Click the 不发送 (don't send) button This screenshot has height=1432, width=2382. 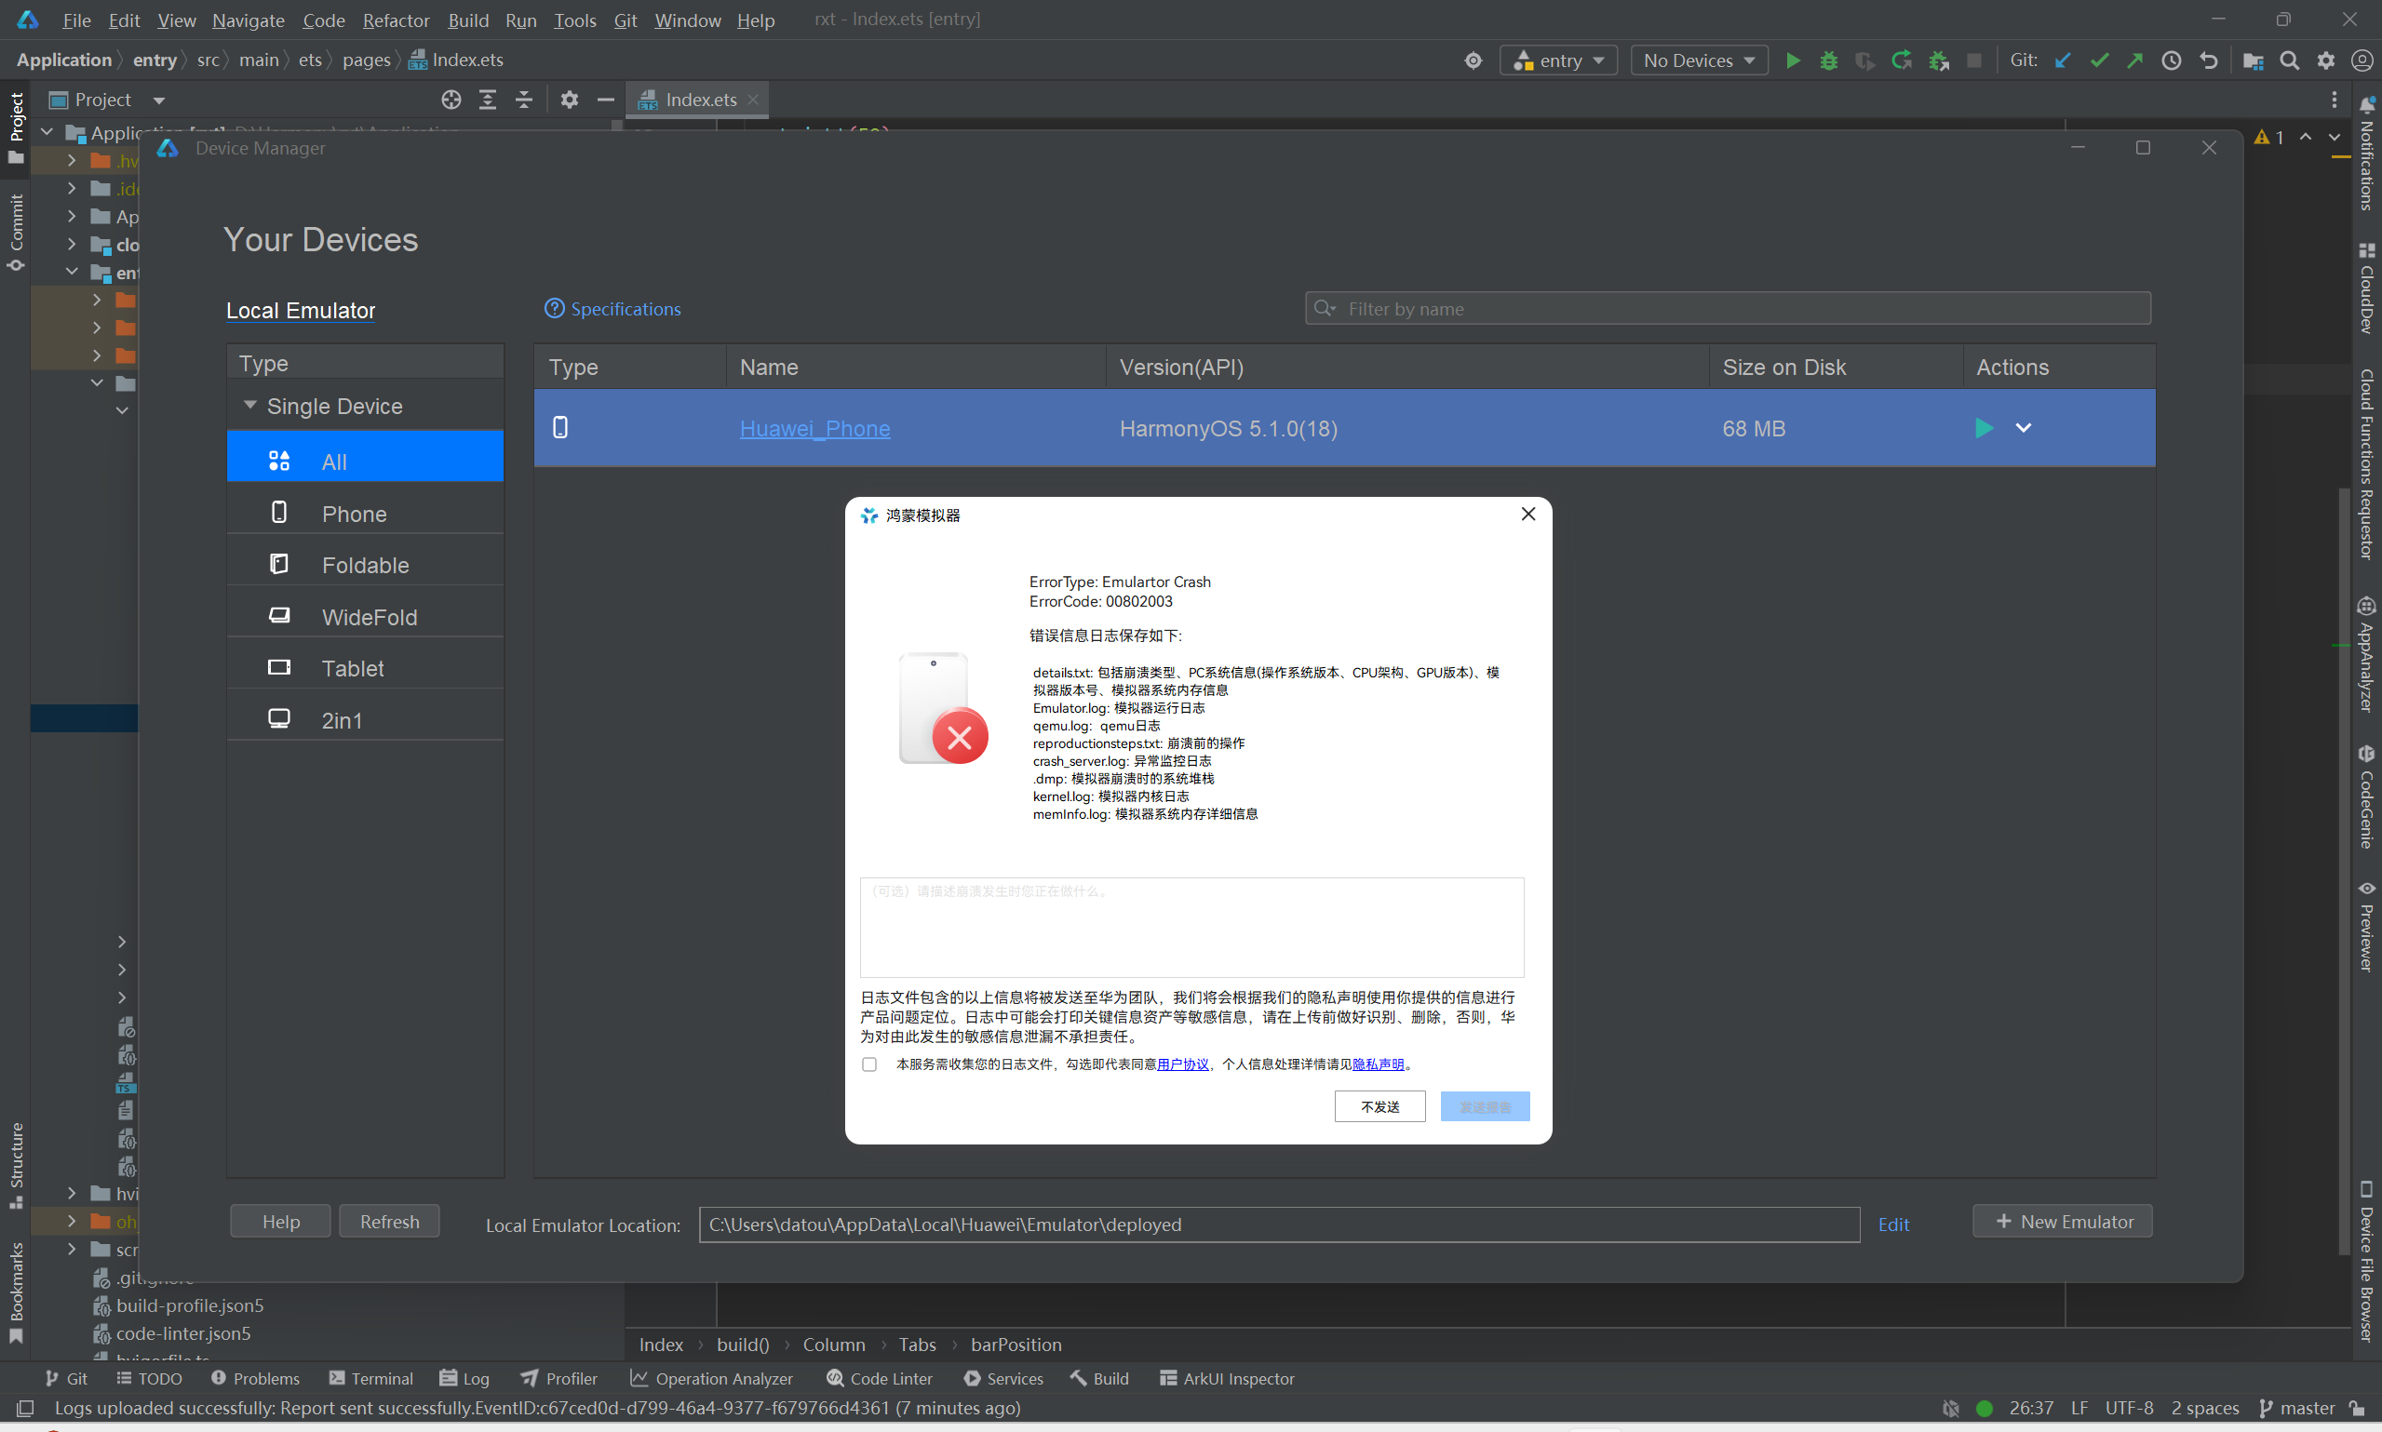[1379, 1107]
